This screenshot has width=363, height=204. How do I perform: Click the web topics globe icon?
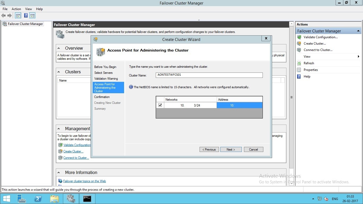60,181
